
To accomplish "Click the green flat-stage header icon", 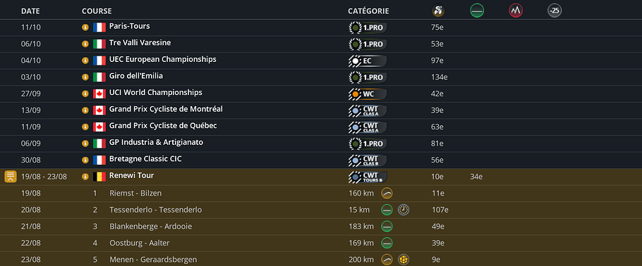I will coord(477,11).
